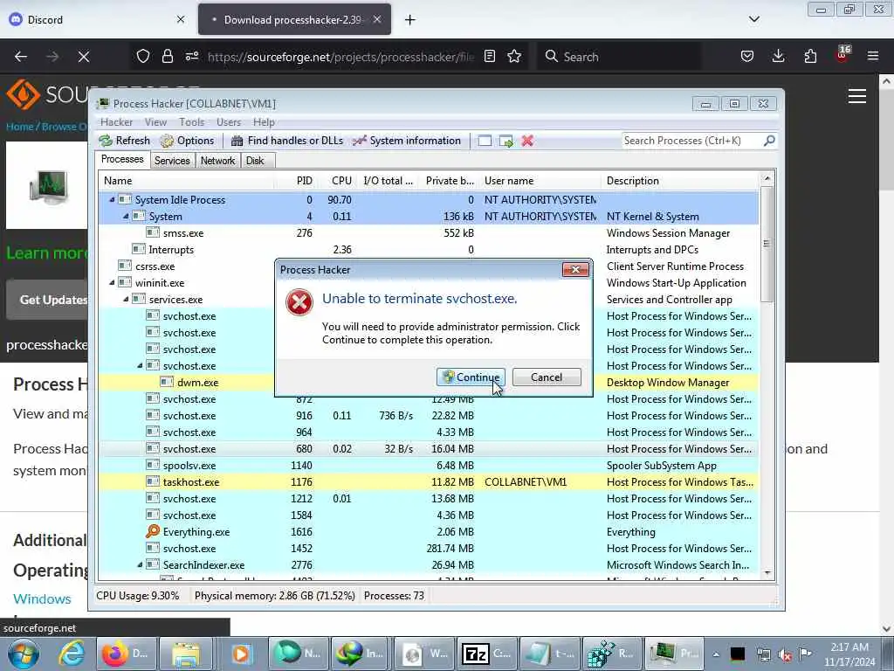Click Refresh in Process Hacker toolbar
This screenshot has height=671, width=894.
[124, 141]
